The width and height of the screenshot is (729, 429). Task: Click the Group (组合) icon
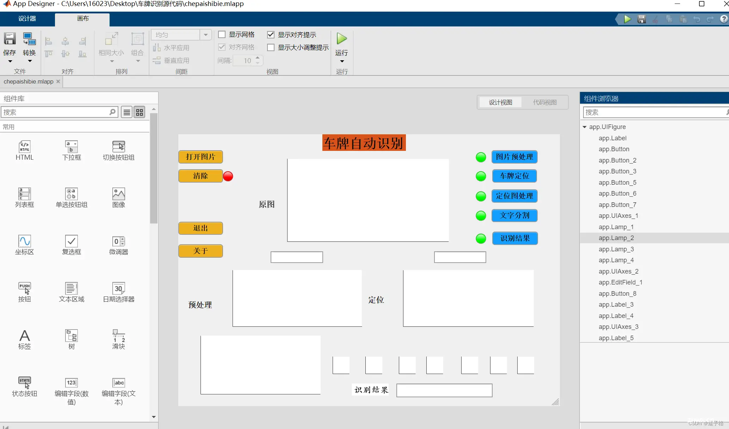click(x=137, y=39)
